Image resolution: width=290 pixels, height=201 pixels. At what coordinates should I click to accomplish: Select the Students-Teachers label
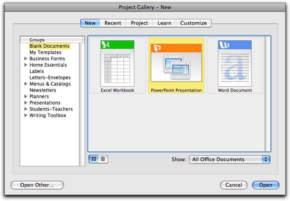click(51, 109)
